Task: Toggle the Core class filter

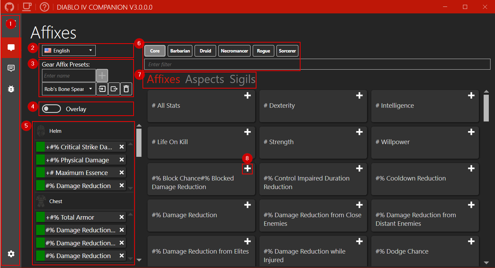Action: click(x=155, y=51)
